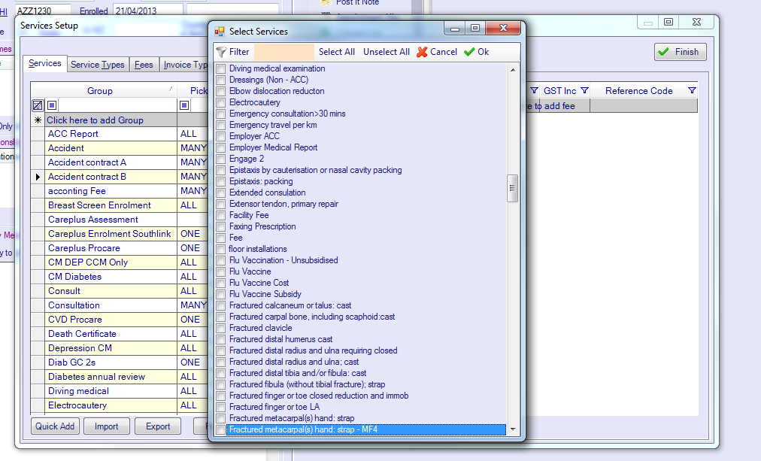
Task: Check the Fractured metacarpal(s) hand: strap - MF4 checkbox
Action: (x=221, y=429)
